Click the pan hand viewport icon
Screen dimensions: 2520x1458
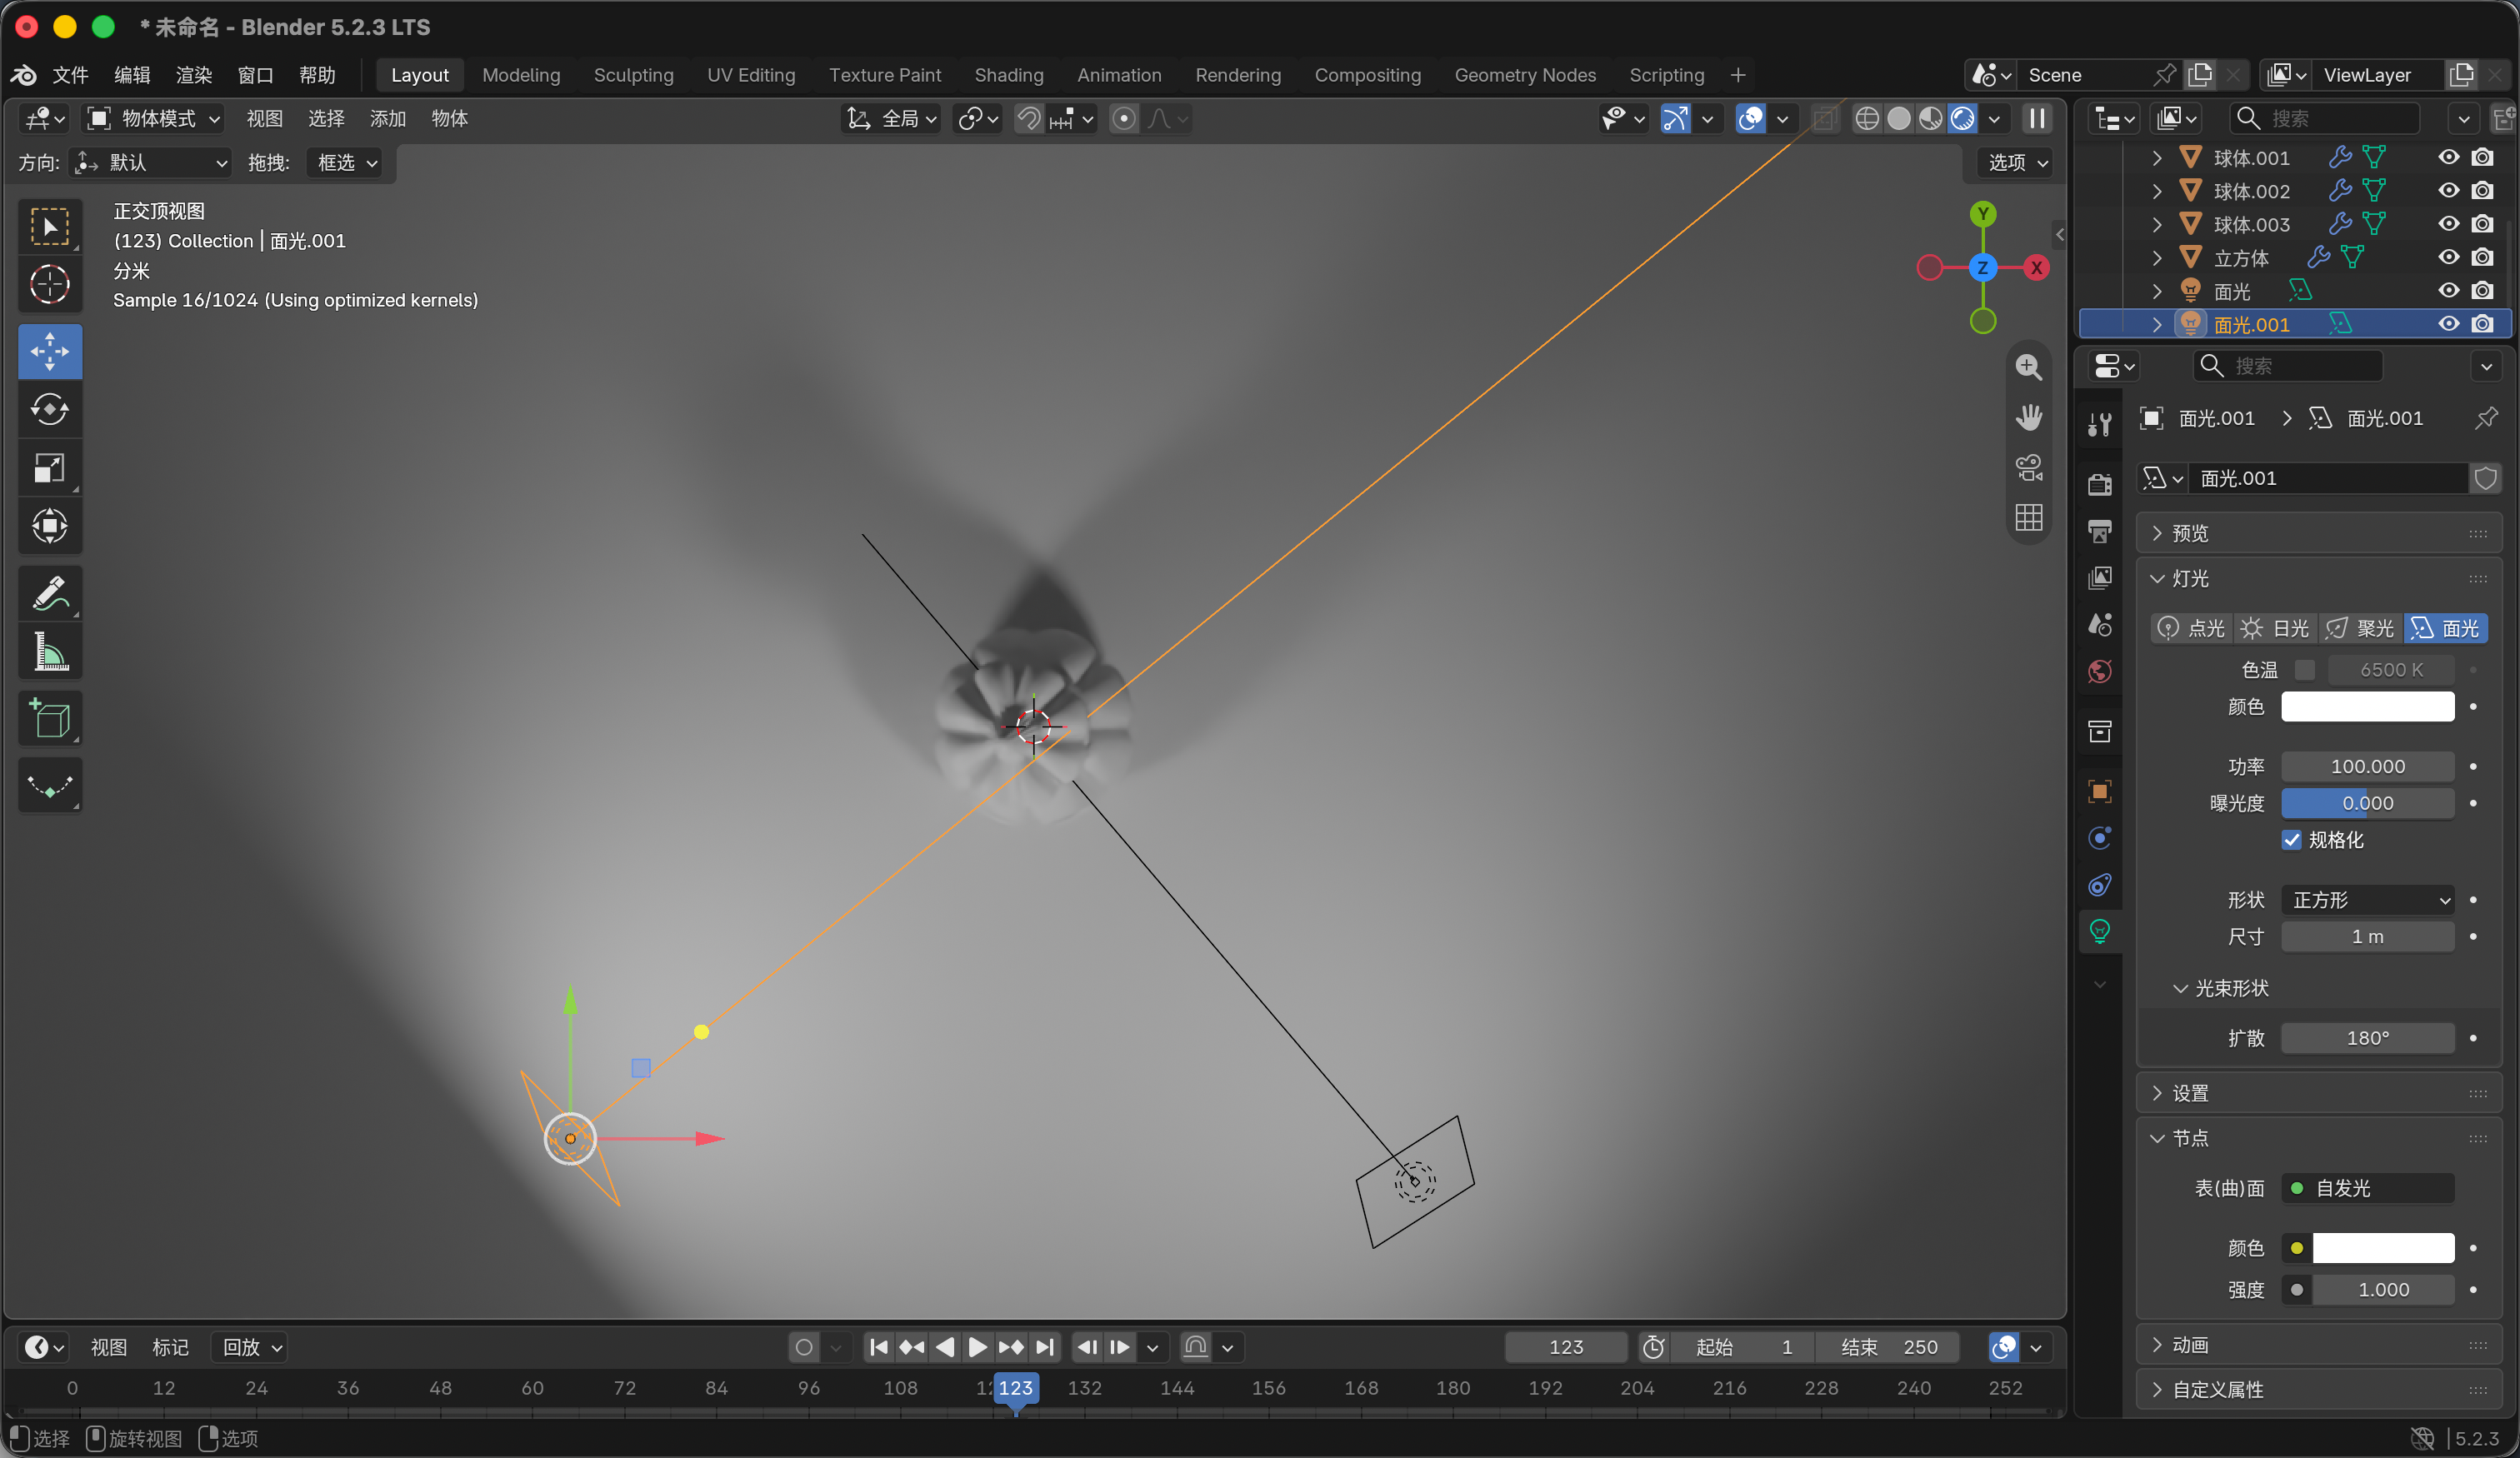click(x=2028, y=417)
